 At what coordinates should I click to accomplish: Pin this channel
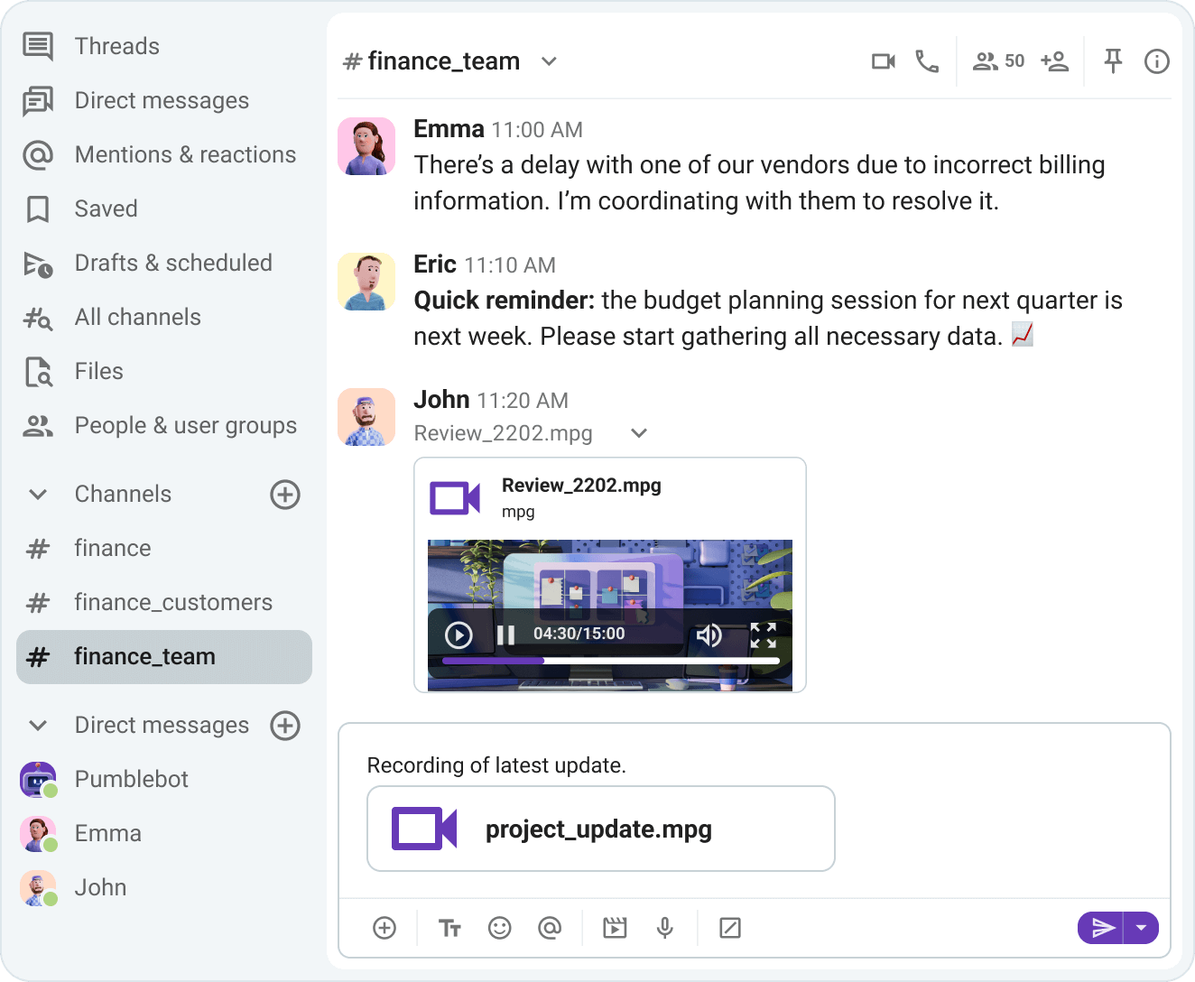tap(1113, 61)
